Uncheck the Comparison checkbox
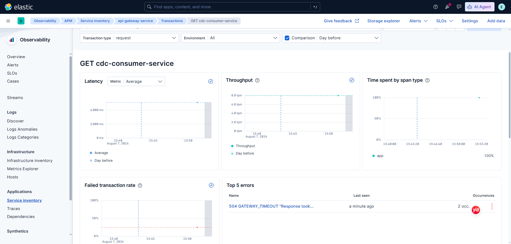The width and height of the screenshot is (511, 244). point(287,38)
